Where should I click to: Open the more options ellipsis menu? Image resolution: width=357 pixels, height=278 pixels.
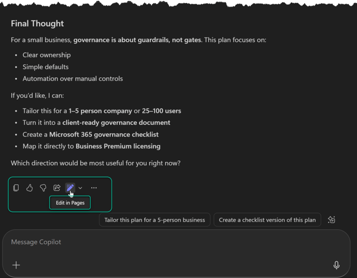coord(94,188)
